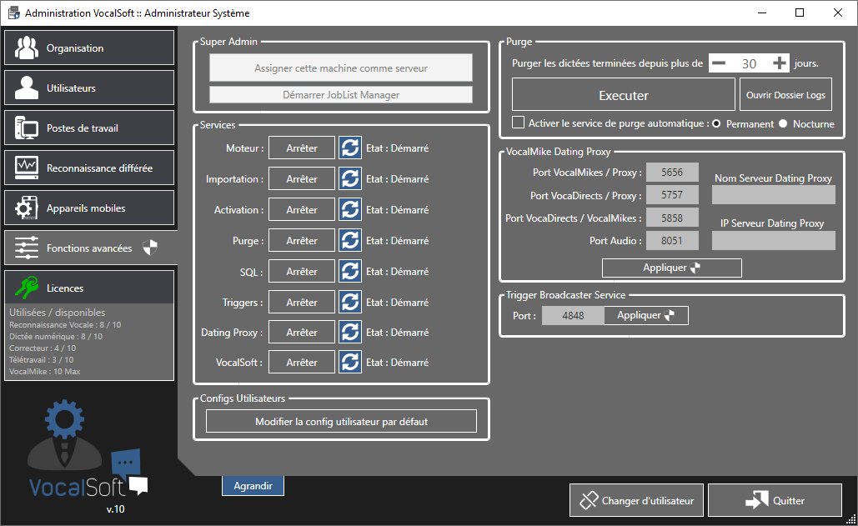Decrease purge days with minus icon

719,63
